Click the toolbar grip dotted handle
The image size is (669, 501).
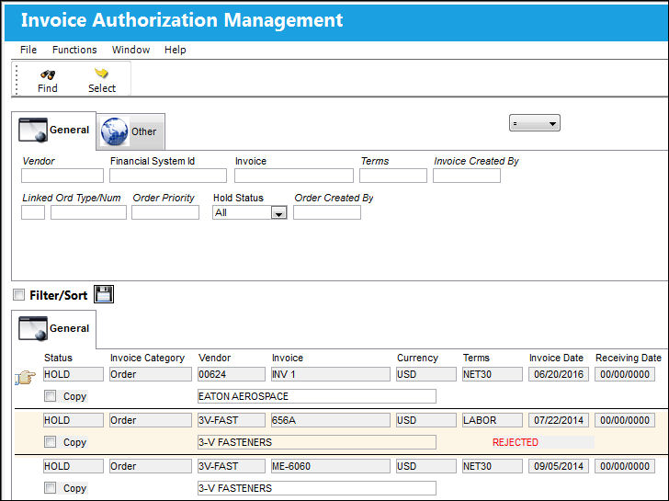tap(17, 79)
